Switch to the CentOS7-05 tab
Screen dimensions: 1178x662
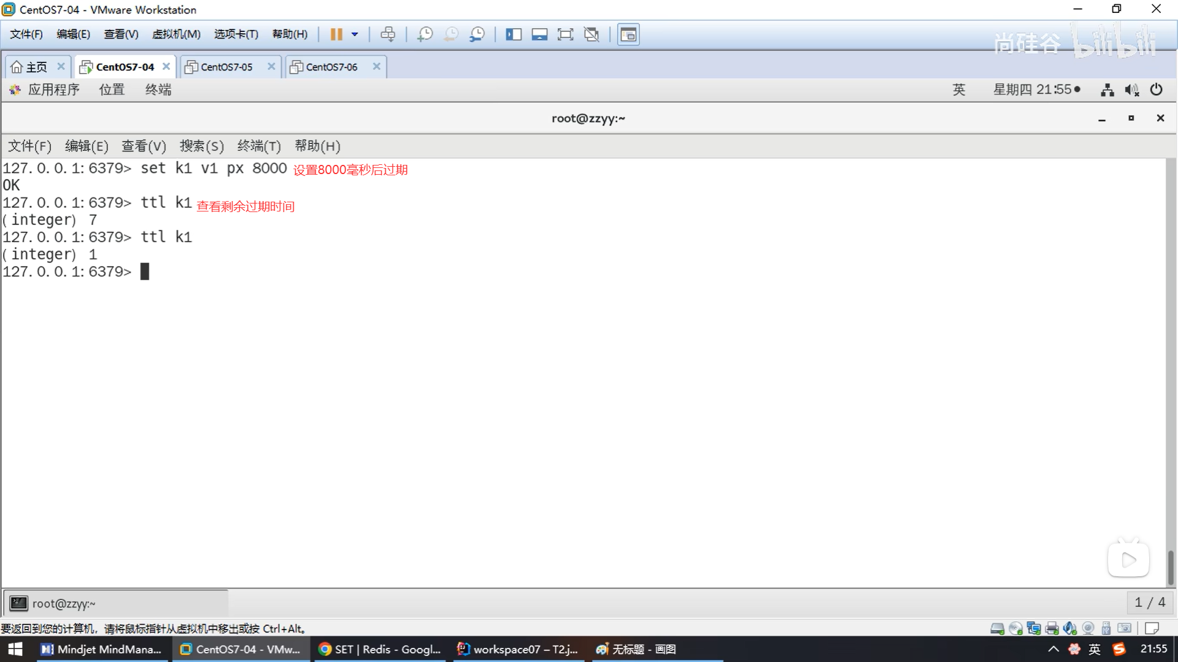pos(226,67)
